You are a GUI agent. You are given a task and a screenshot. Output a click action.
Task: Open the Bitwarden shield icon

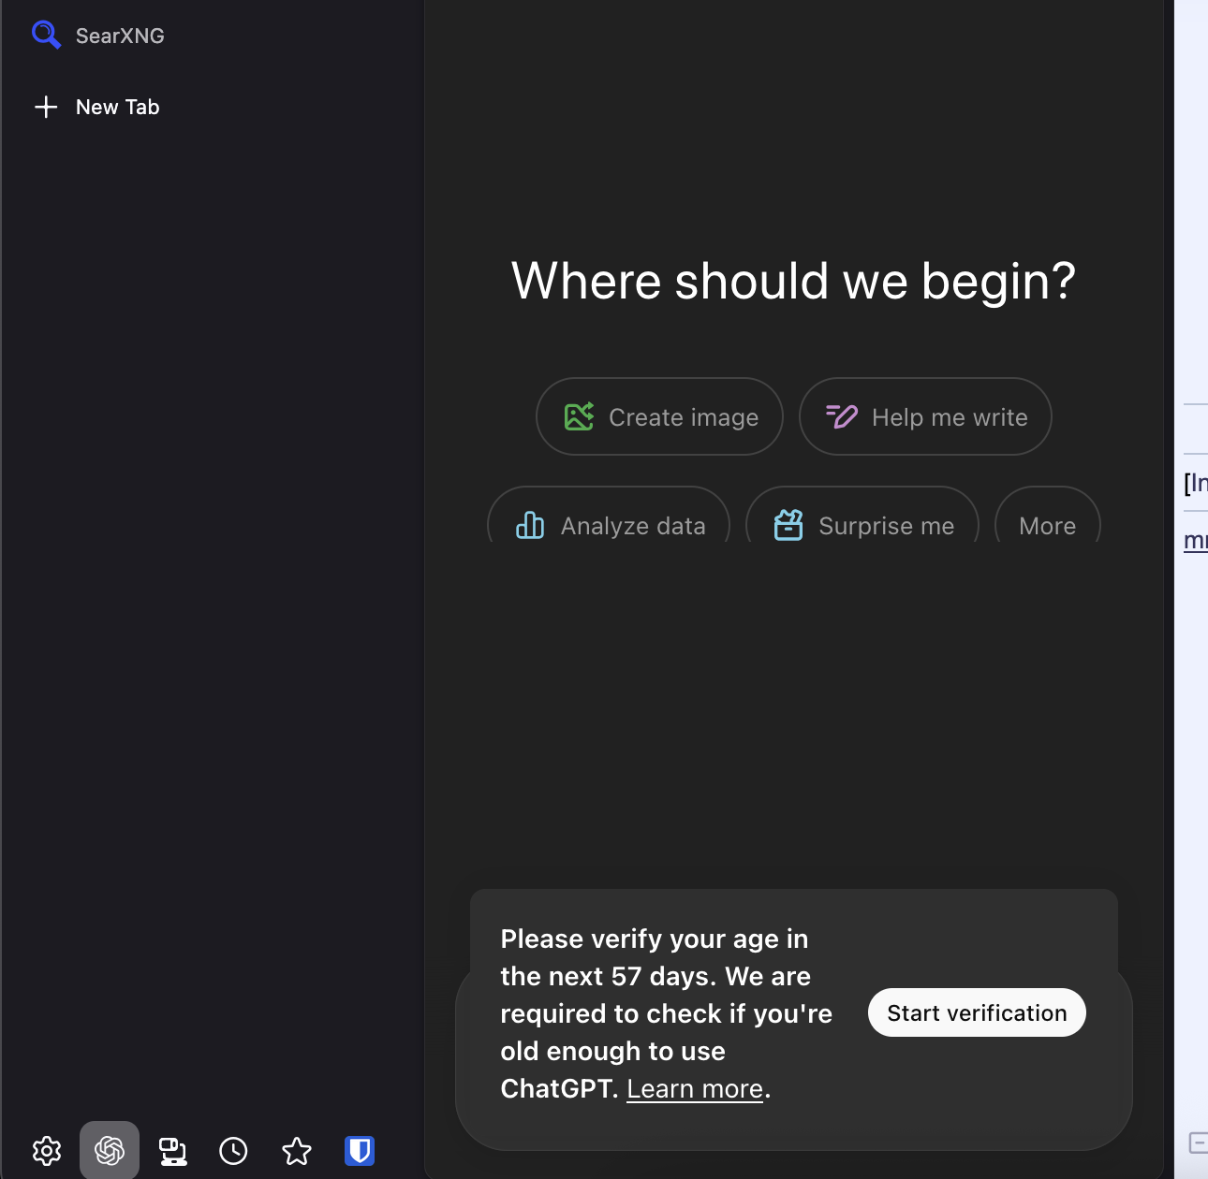(x=360, y=1151)
